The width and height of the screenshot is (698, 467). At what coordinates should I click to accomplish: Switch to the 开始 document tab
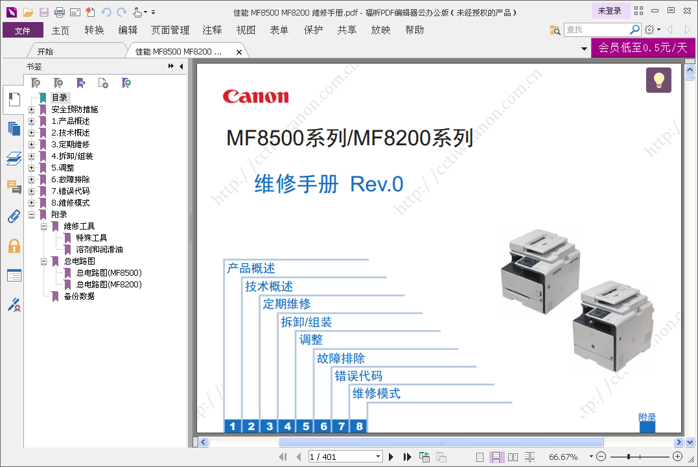coord(45,52)
